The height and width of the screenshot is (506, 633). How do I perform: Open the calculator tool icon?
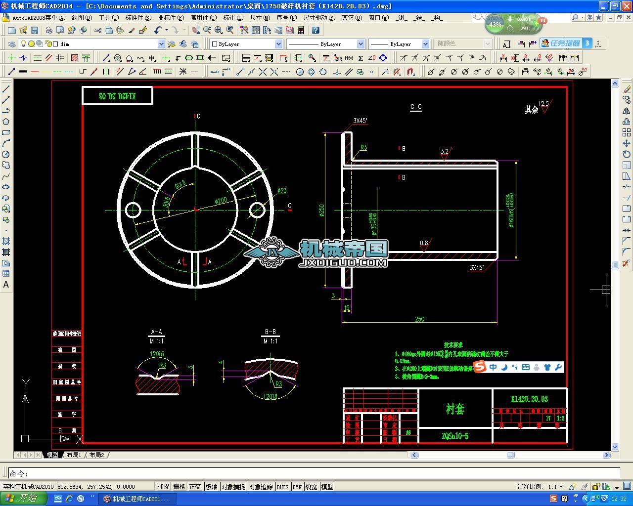301,30
